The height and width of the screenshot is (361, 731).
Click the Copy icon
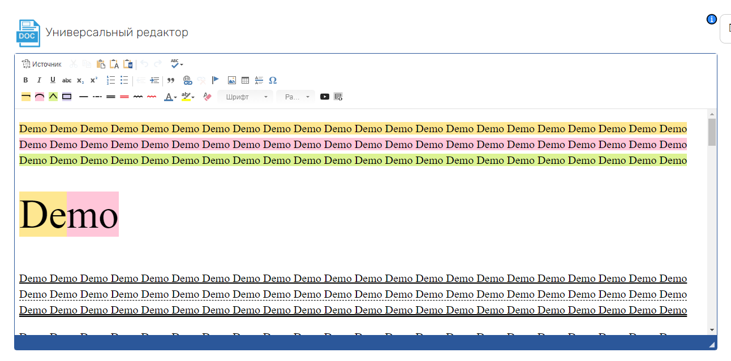click(x=87, y=64)
